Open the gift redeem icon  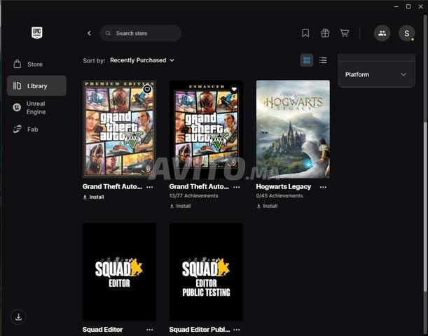tap(325, 34)
